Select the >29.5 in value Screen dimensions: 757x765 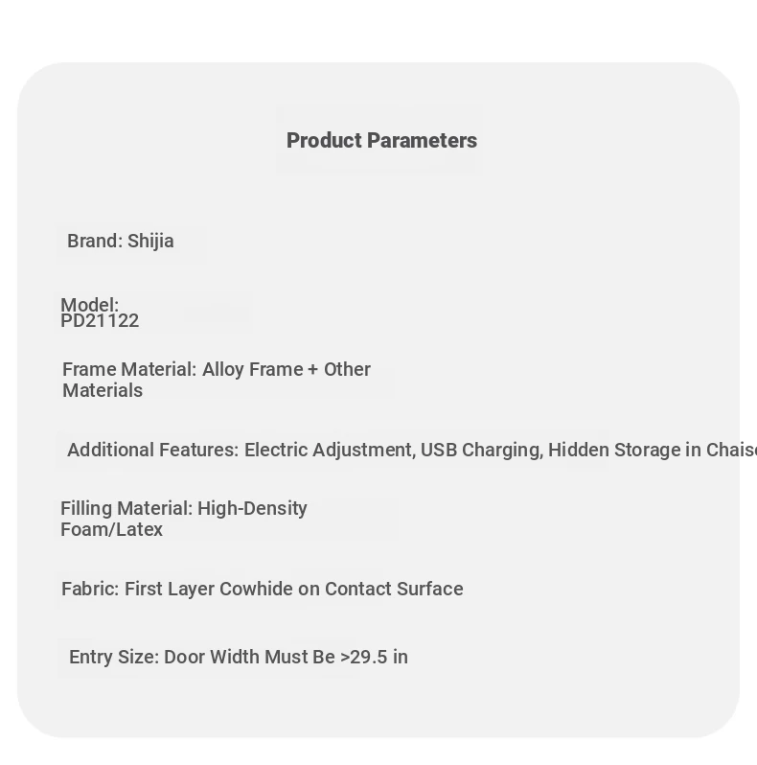pyautogui.click(x=374, y=658)
